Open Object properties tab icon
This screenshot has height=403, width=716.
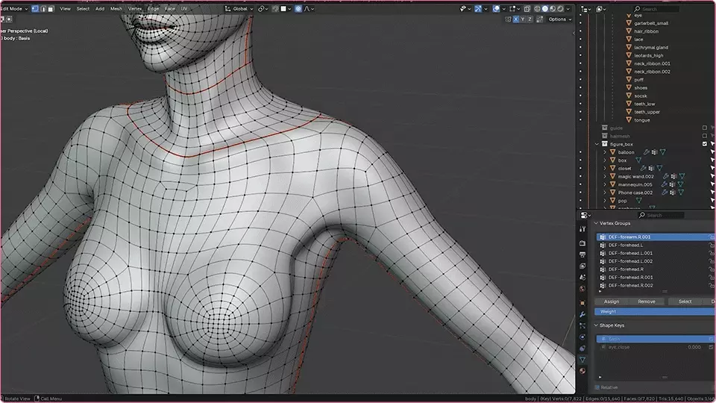click(582, 303)
